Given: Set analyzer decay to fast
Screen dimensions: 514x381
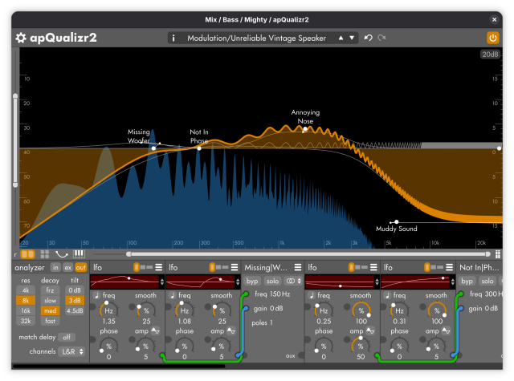Looking at the screenshot, I should coord(50,321).
